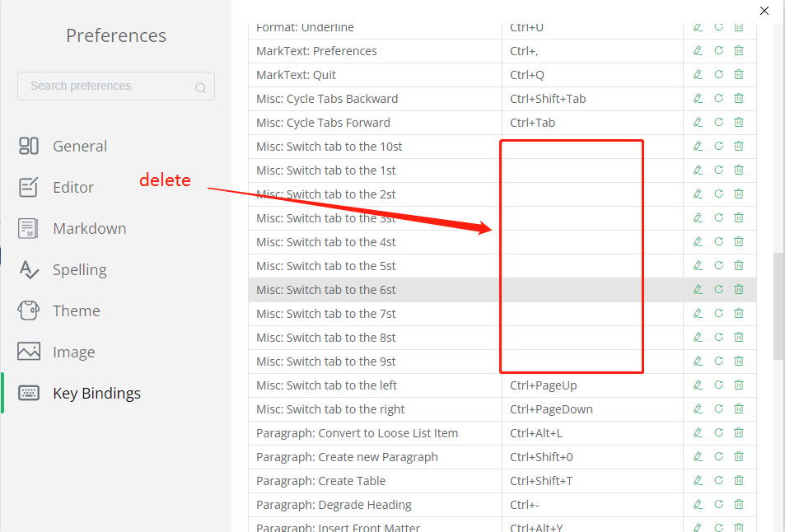Image resolution: width=785 pixels, height=532 pixels.
Task: Reset the Misc: Switch tab to the 1st shortcut
Action: click(718, 170)
